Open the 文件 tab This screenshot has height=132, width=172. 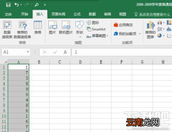tap(8, 14)
